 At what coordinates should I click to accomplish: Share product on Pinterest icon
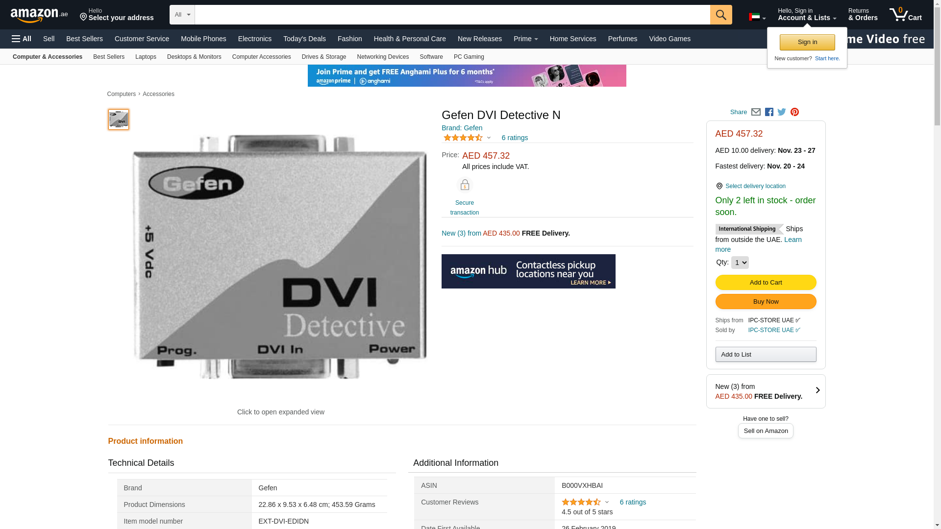(794, 112)
